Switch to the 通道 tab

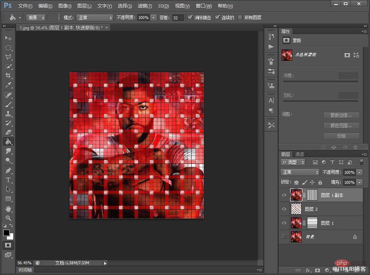tap(299, 154)
